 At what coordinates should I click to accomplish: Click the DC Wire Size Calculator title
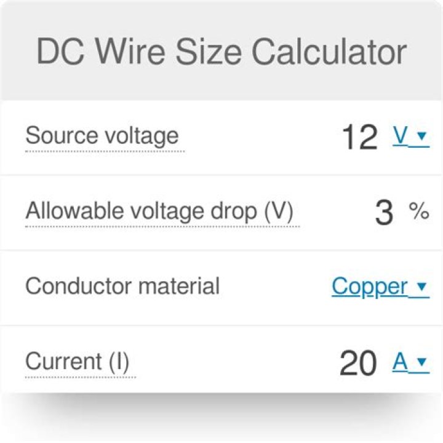pyautogui.click(x=221, y=52)
